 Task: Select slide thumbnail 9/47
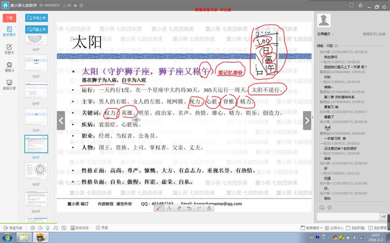(36, 171)
